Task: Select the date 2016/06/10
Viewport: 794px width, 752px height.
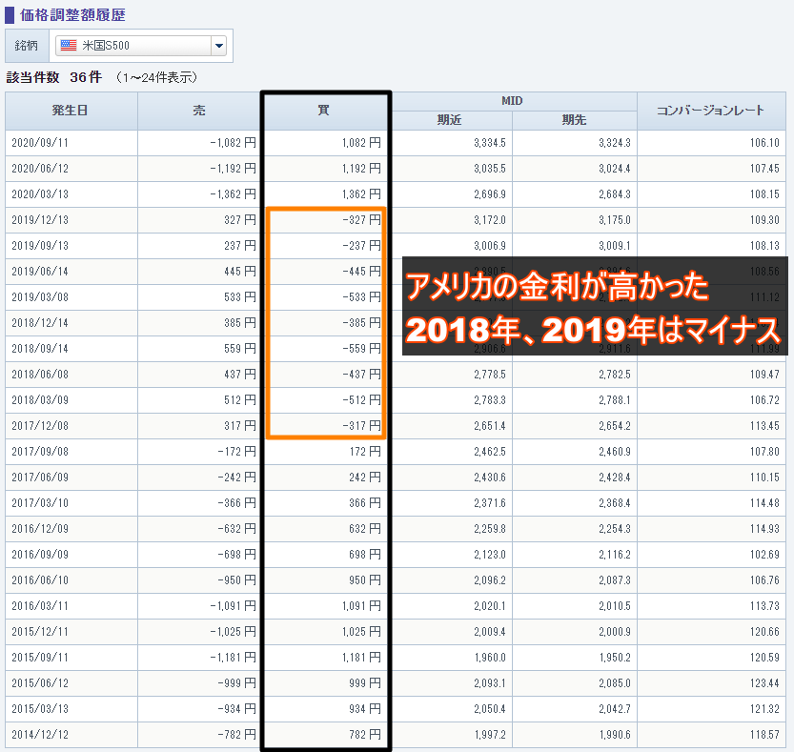Action: point(40,580)
